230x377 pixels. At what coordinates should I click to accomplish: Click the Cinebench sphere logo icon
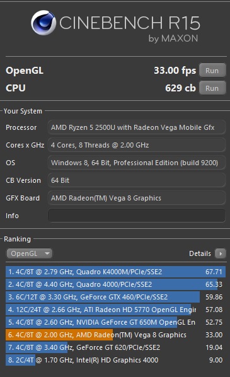pos(43,23)
